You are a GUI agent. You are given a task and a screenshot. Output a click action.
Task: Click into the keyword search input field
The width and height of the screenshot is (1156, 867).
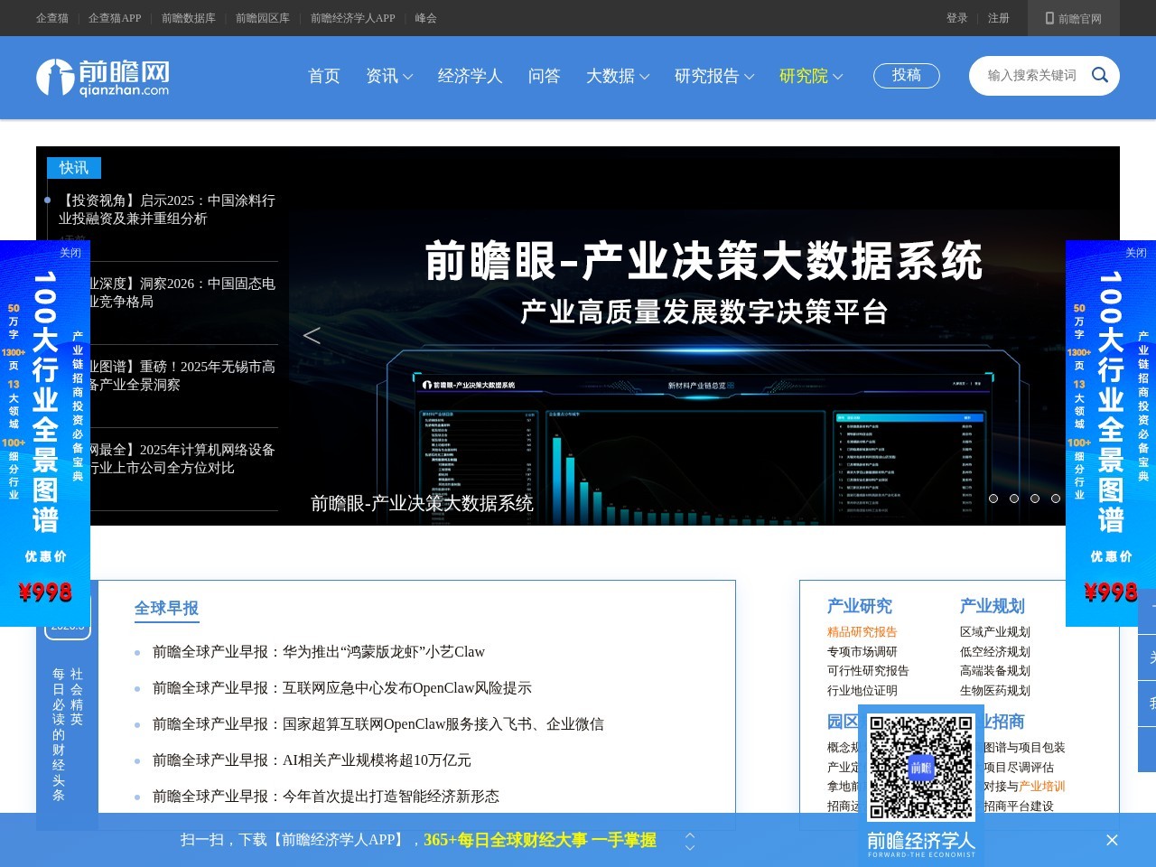(1030, 76)
